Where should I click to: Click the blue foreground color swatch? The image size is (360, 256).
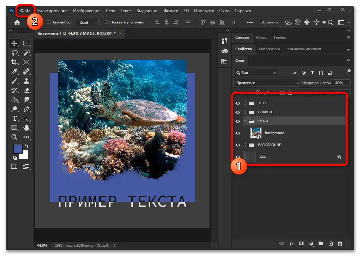pos(18,149)
